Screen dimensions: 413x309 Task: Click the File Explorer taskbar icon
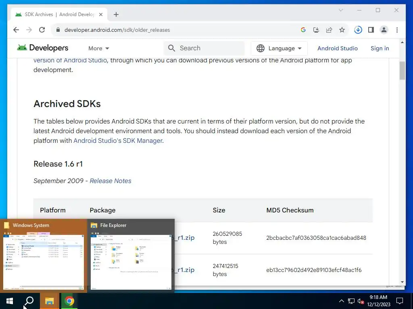point(49,301)
